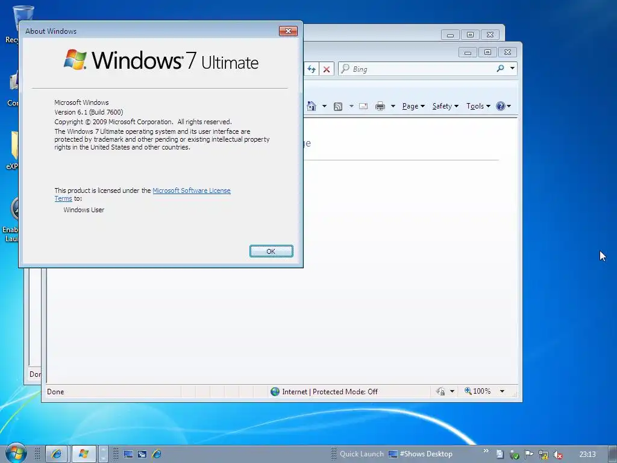Click the first monitor icon in Quick Launch
Viewport: 617px width, 463px height.
(128, 454)
